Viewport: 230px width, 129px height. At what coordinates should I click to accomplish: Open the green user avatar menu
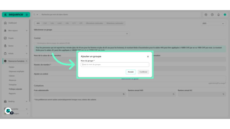[x=225, y=15]
